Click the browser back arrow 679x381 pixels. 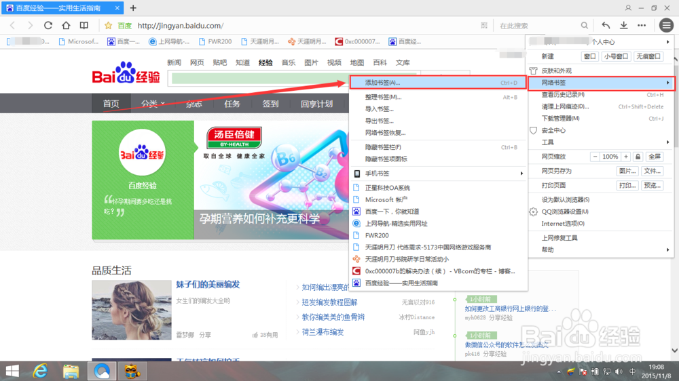[x=12, y=26]
